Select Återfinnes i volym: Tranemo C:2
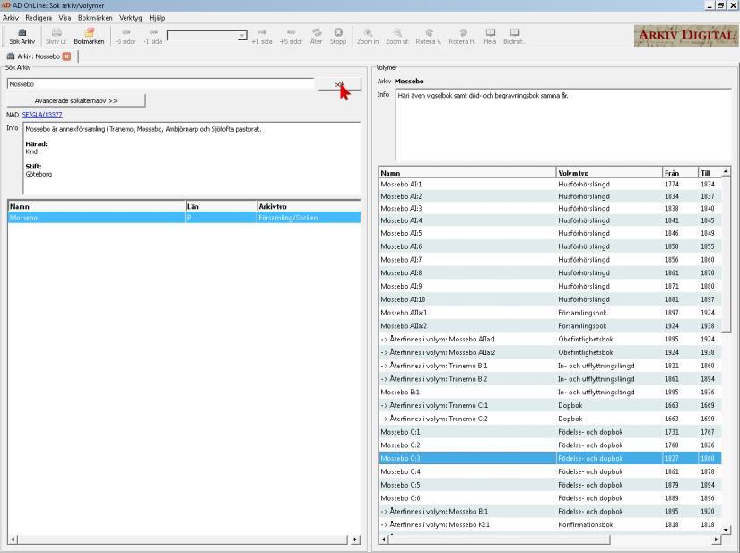Viewport: 740px width, 553px height. tap(550, 419)
